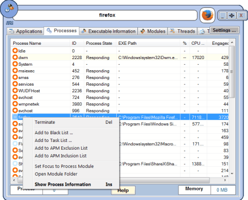This screenshot has width=248, height=200.
Task: Click the firefox title field
Action: click(105, 15)
